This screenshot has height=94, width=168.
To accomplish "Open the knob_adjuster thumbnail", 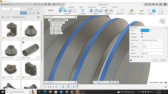I will coord(11,68).
